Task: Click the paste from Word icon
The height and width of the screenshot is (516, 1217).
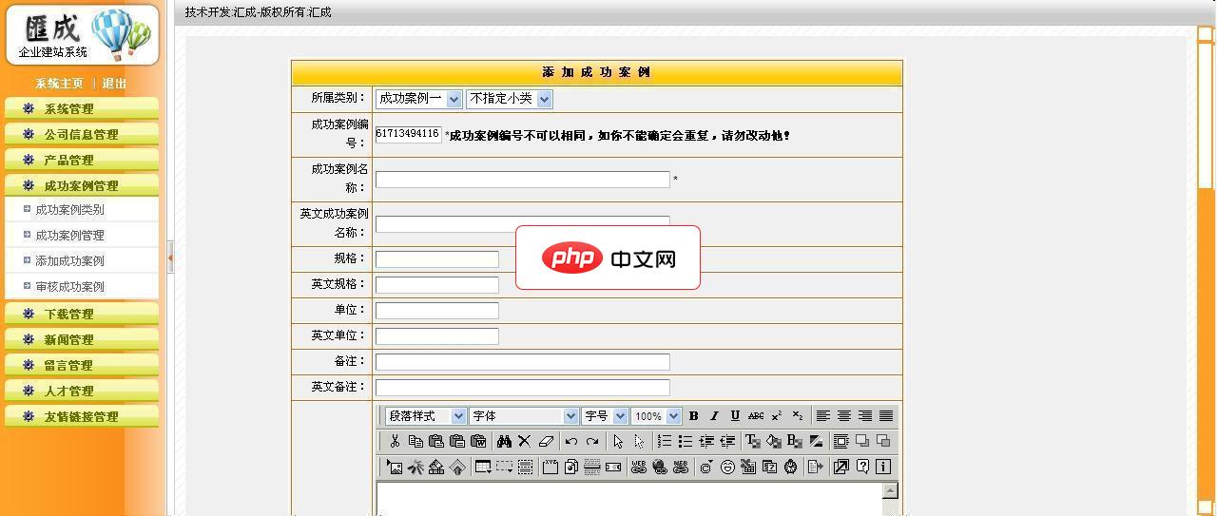Action: [478, 441]
